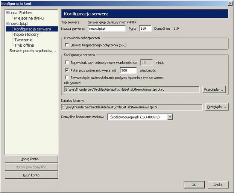Click the 500 message limit field

[128, 70]
